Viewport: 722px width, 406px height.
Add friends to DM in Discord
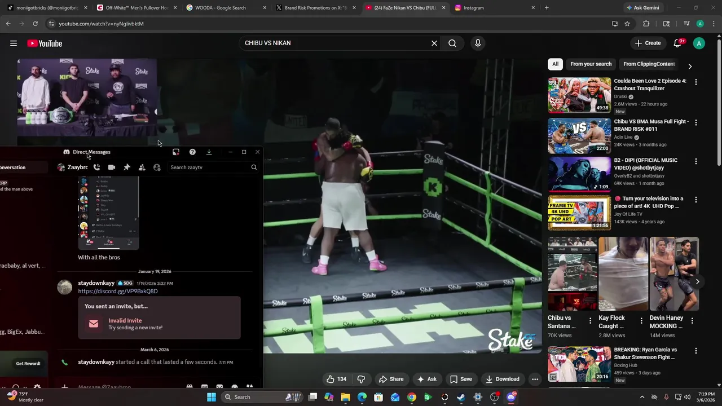click(142, 167)
